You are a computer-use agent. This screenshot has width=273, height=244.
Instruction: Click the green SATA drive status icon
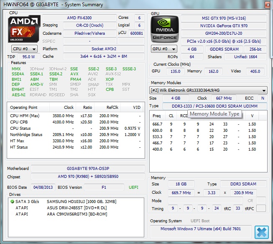tap(12, 202)
